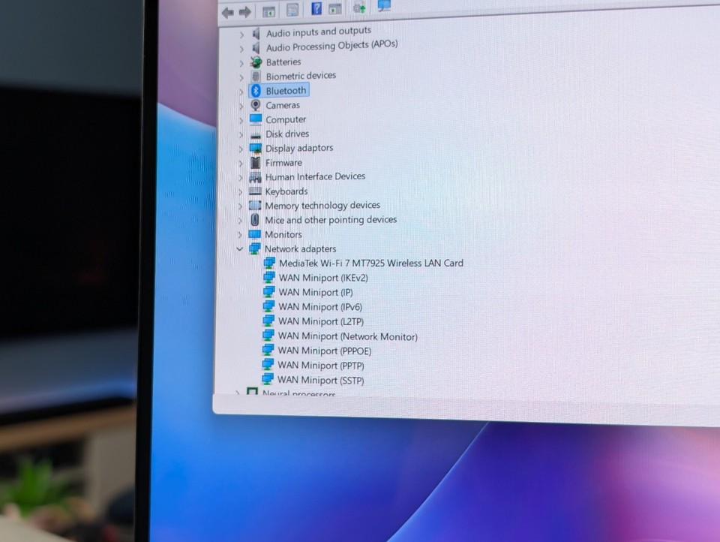
Task: Click the Biometric devices fingerprint icon
Action: pos(256,77)
